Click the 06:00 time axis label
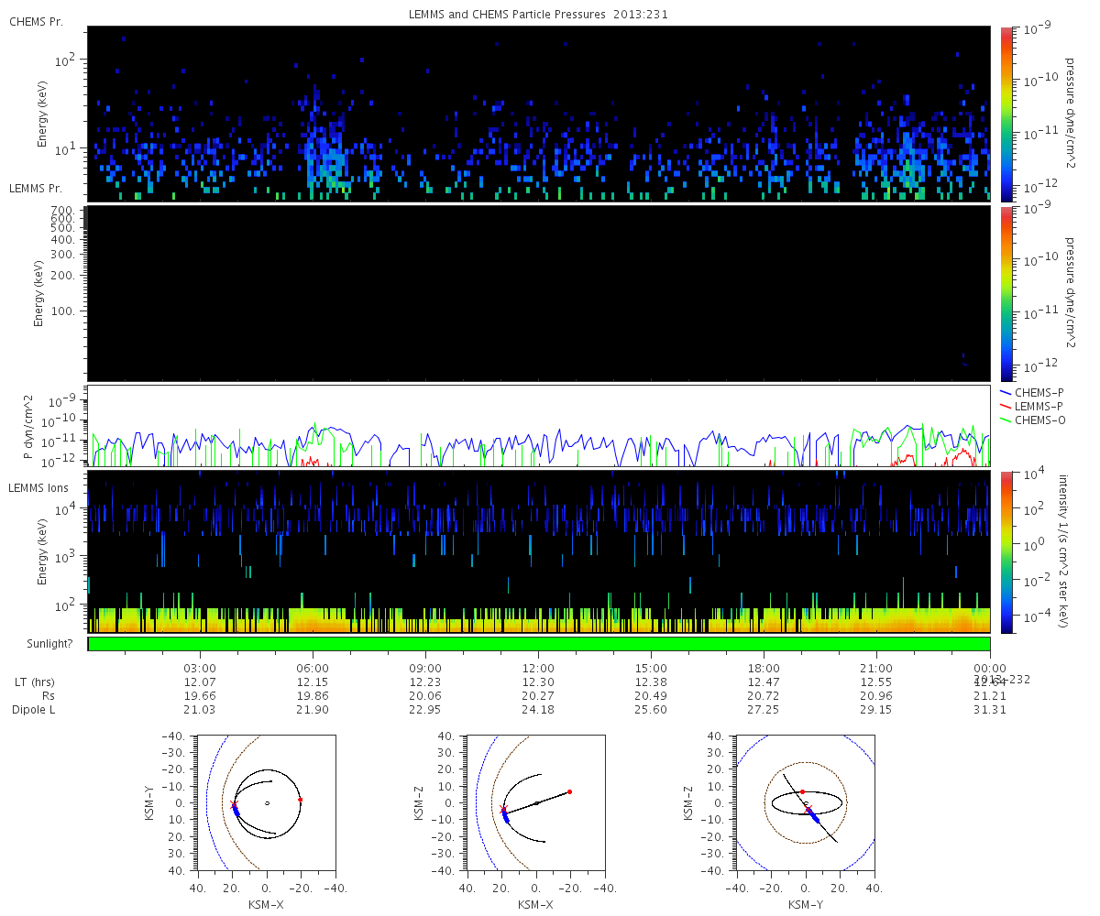This screenshot has width=1100, height=916. (313, 668)
